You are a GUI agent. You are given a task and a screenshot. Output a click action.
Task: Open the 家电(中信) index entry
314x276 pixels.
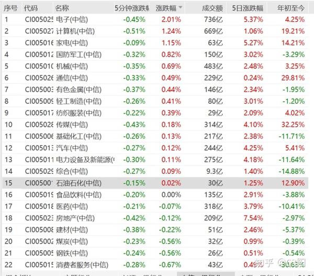72,43
